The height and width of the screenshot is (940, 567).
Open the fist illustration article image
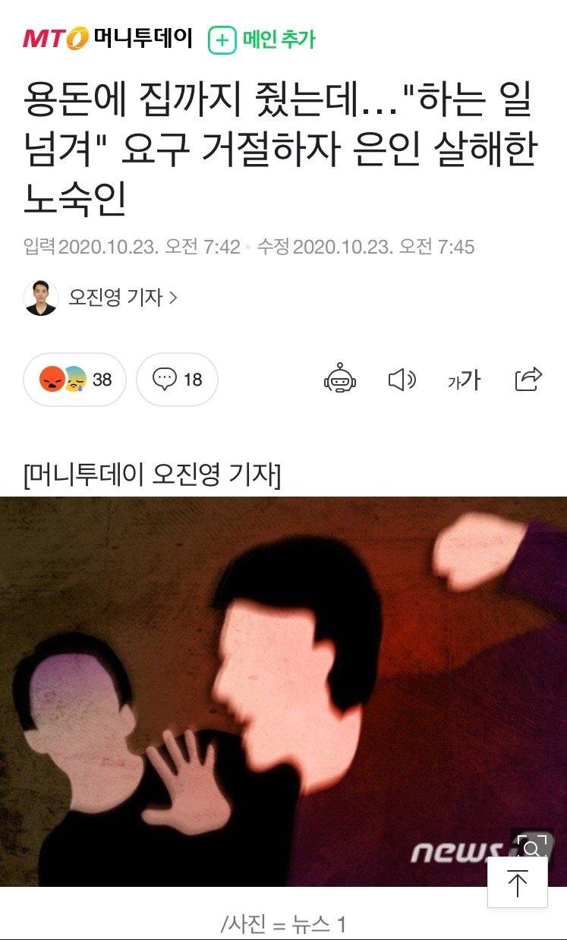pos(283,691)
